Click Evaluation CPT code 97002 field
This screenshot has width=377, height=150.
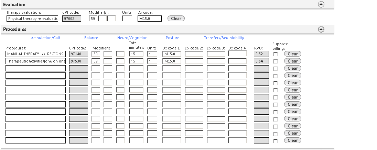click(72, 19)
